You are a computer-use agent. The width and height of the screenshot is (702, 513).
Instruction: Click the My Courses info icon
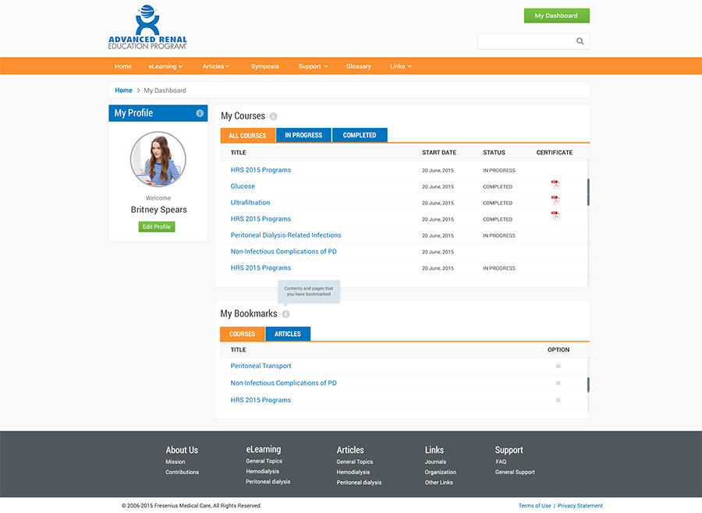(x=274, y=116)
